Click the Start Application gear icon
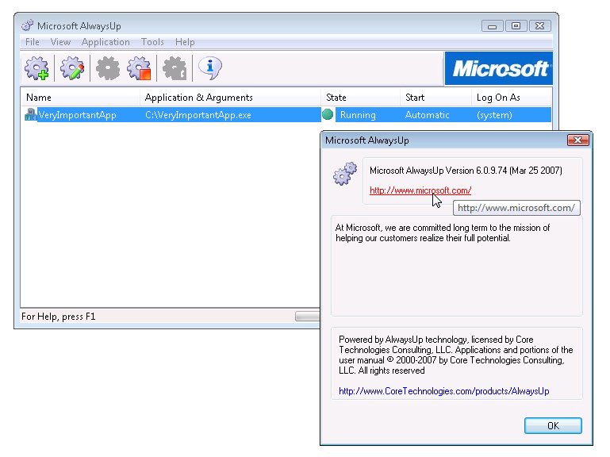This screenshot has width=610, height=457. 108,68
